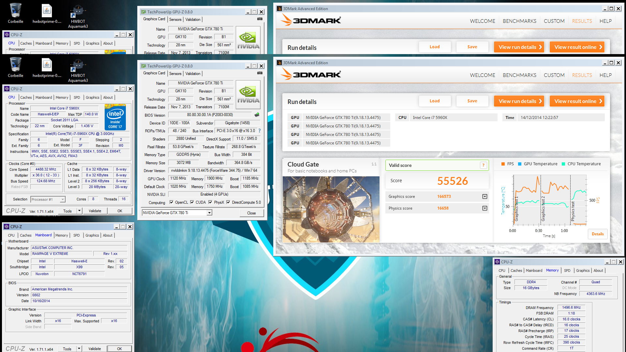Select Corbeille icon directly above CPU-Z Core Speed window

pos(15,67)
